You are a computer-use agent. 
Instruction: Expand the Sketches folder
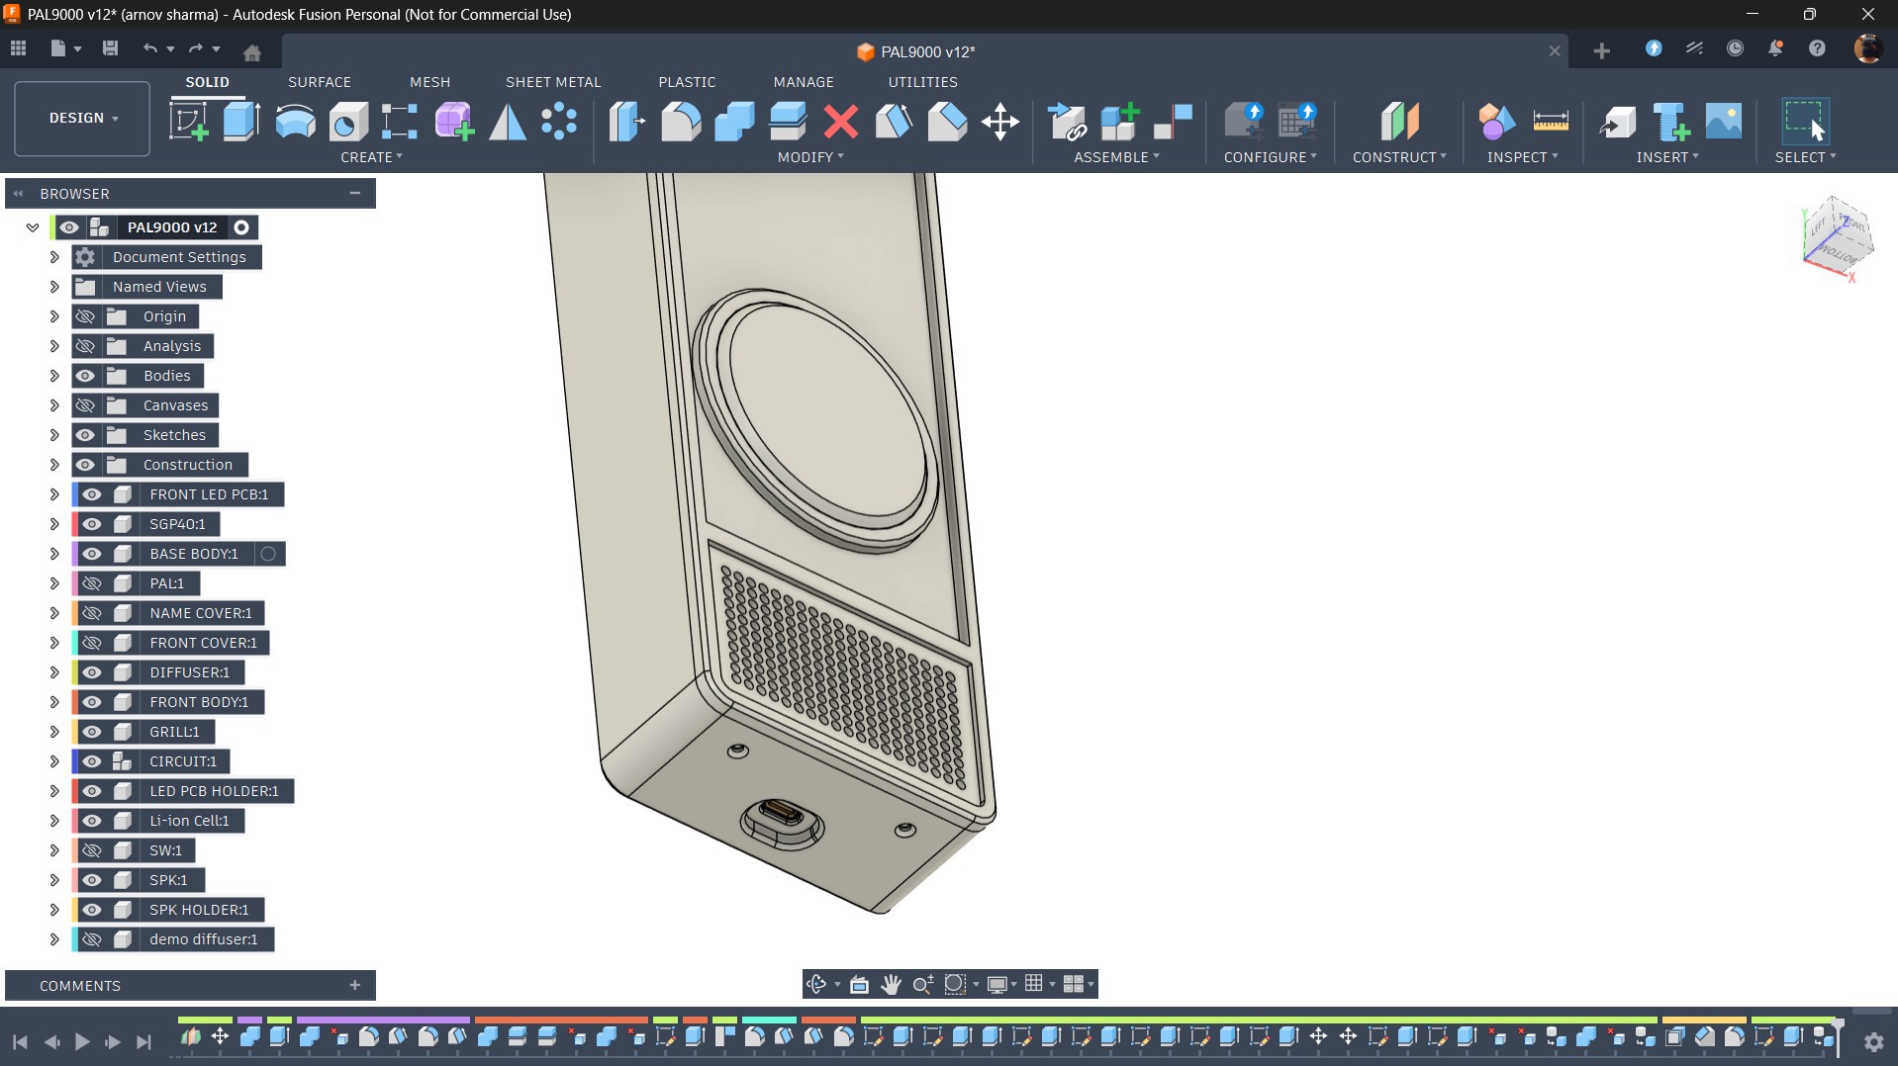click(54, 435)
